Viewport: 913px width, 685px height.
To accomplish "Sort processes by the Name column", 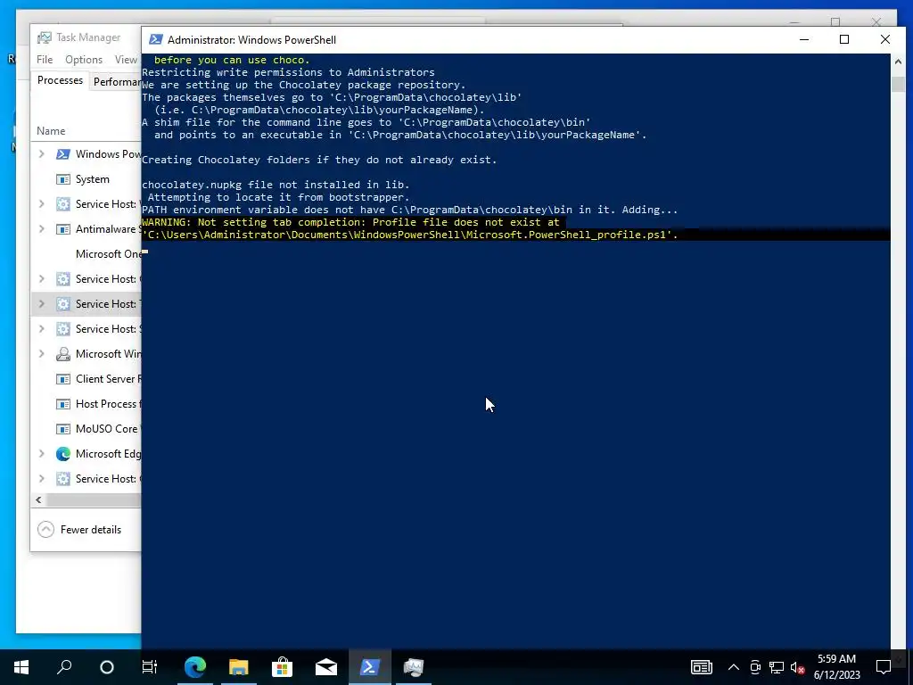I will (51, 131).
